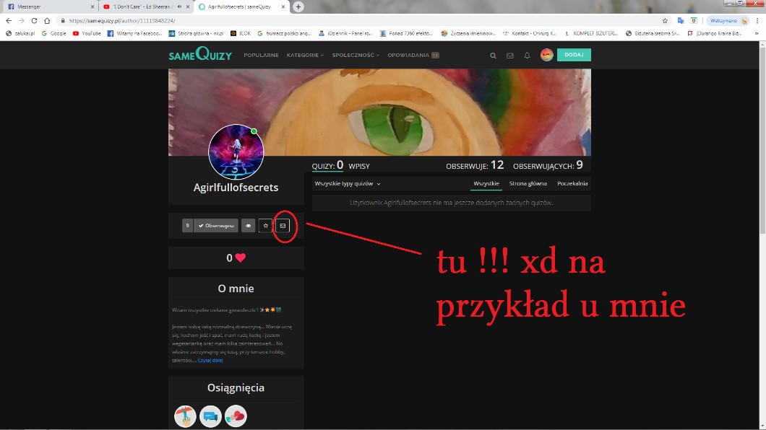Select the WPISY tab
This screenshot has height=430, width=766.
359,166
